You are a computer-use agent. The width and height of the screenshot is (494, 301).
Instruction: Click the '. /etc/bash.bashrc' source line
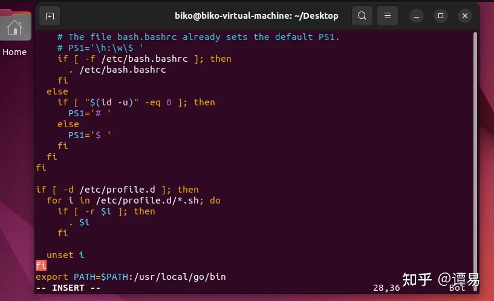click(117, 70)
